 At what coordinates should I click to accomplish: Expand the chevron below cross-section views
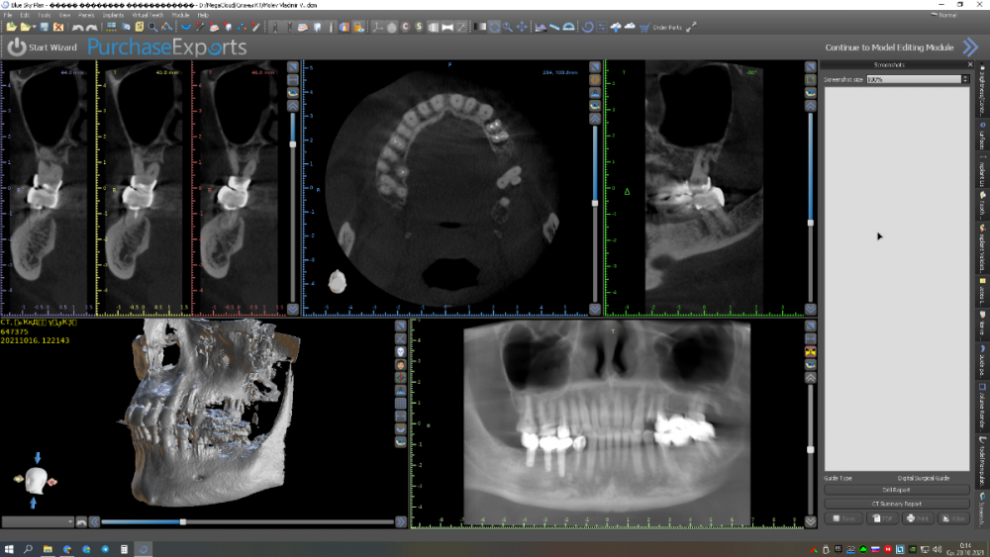293,310
